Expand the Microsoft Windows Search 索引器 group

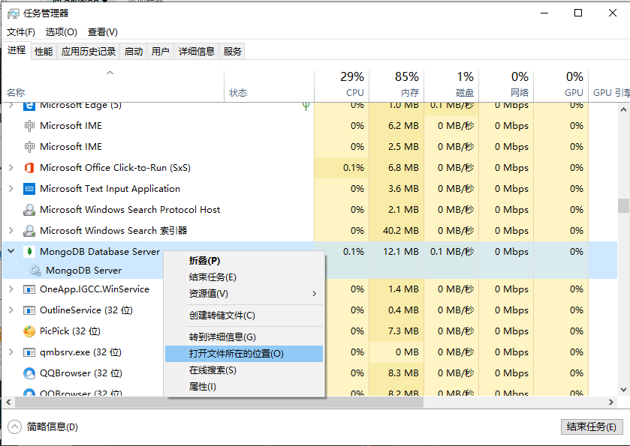click(x=11, y=231)
